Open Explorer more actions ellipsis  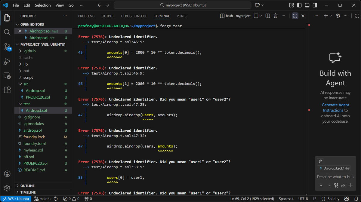pyautogui.click(x=65, y=16)
